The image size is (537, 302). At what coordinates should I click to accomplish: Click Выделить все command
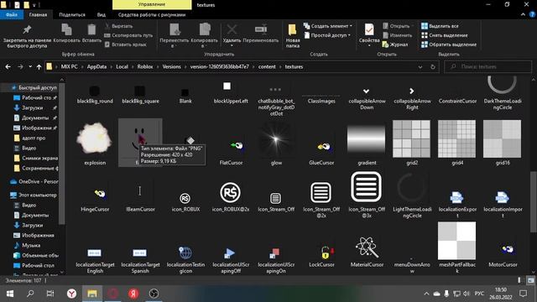pos(440,26)
